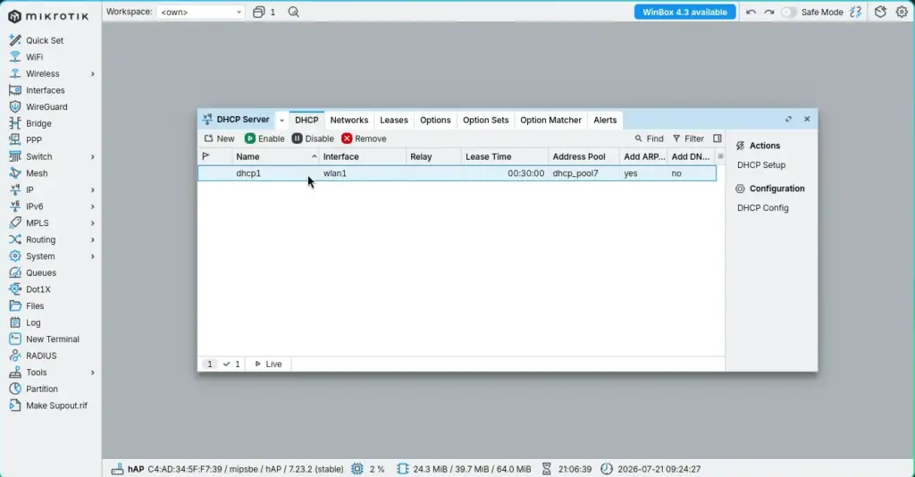915x477 pixels.
Task: Expand the Wireless submenu
Action: pyautogui.click(x=92, y=74)
